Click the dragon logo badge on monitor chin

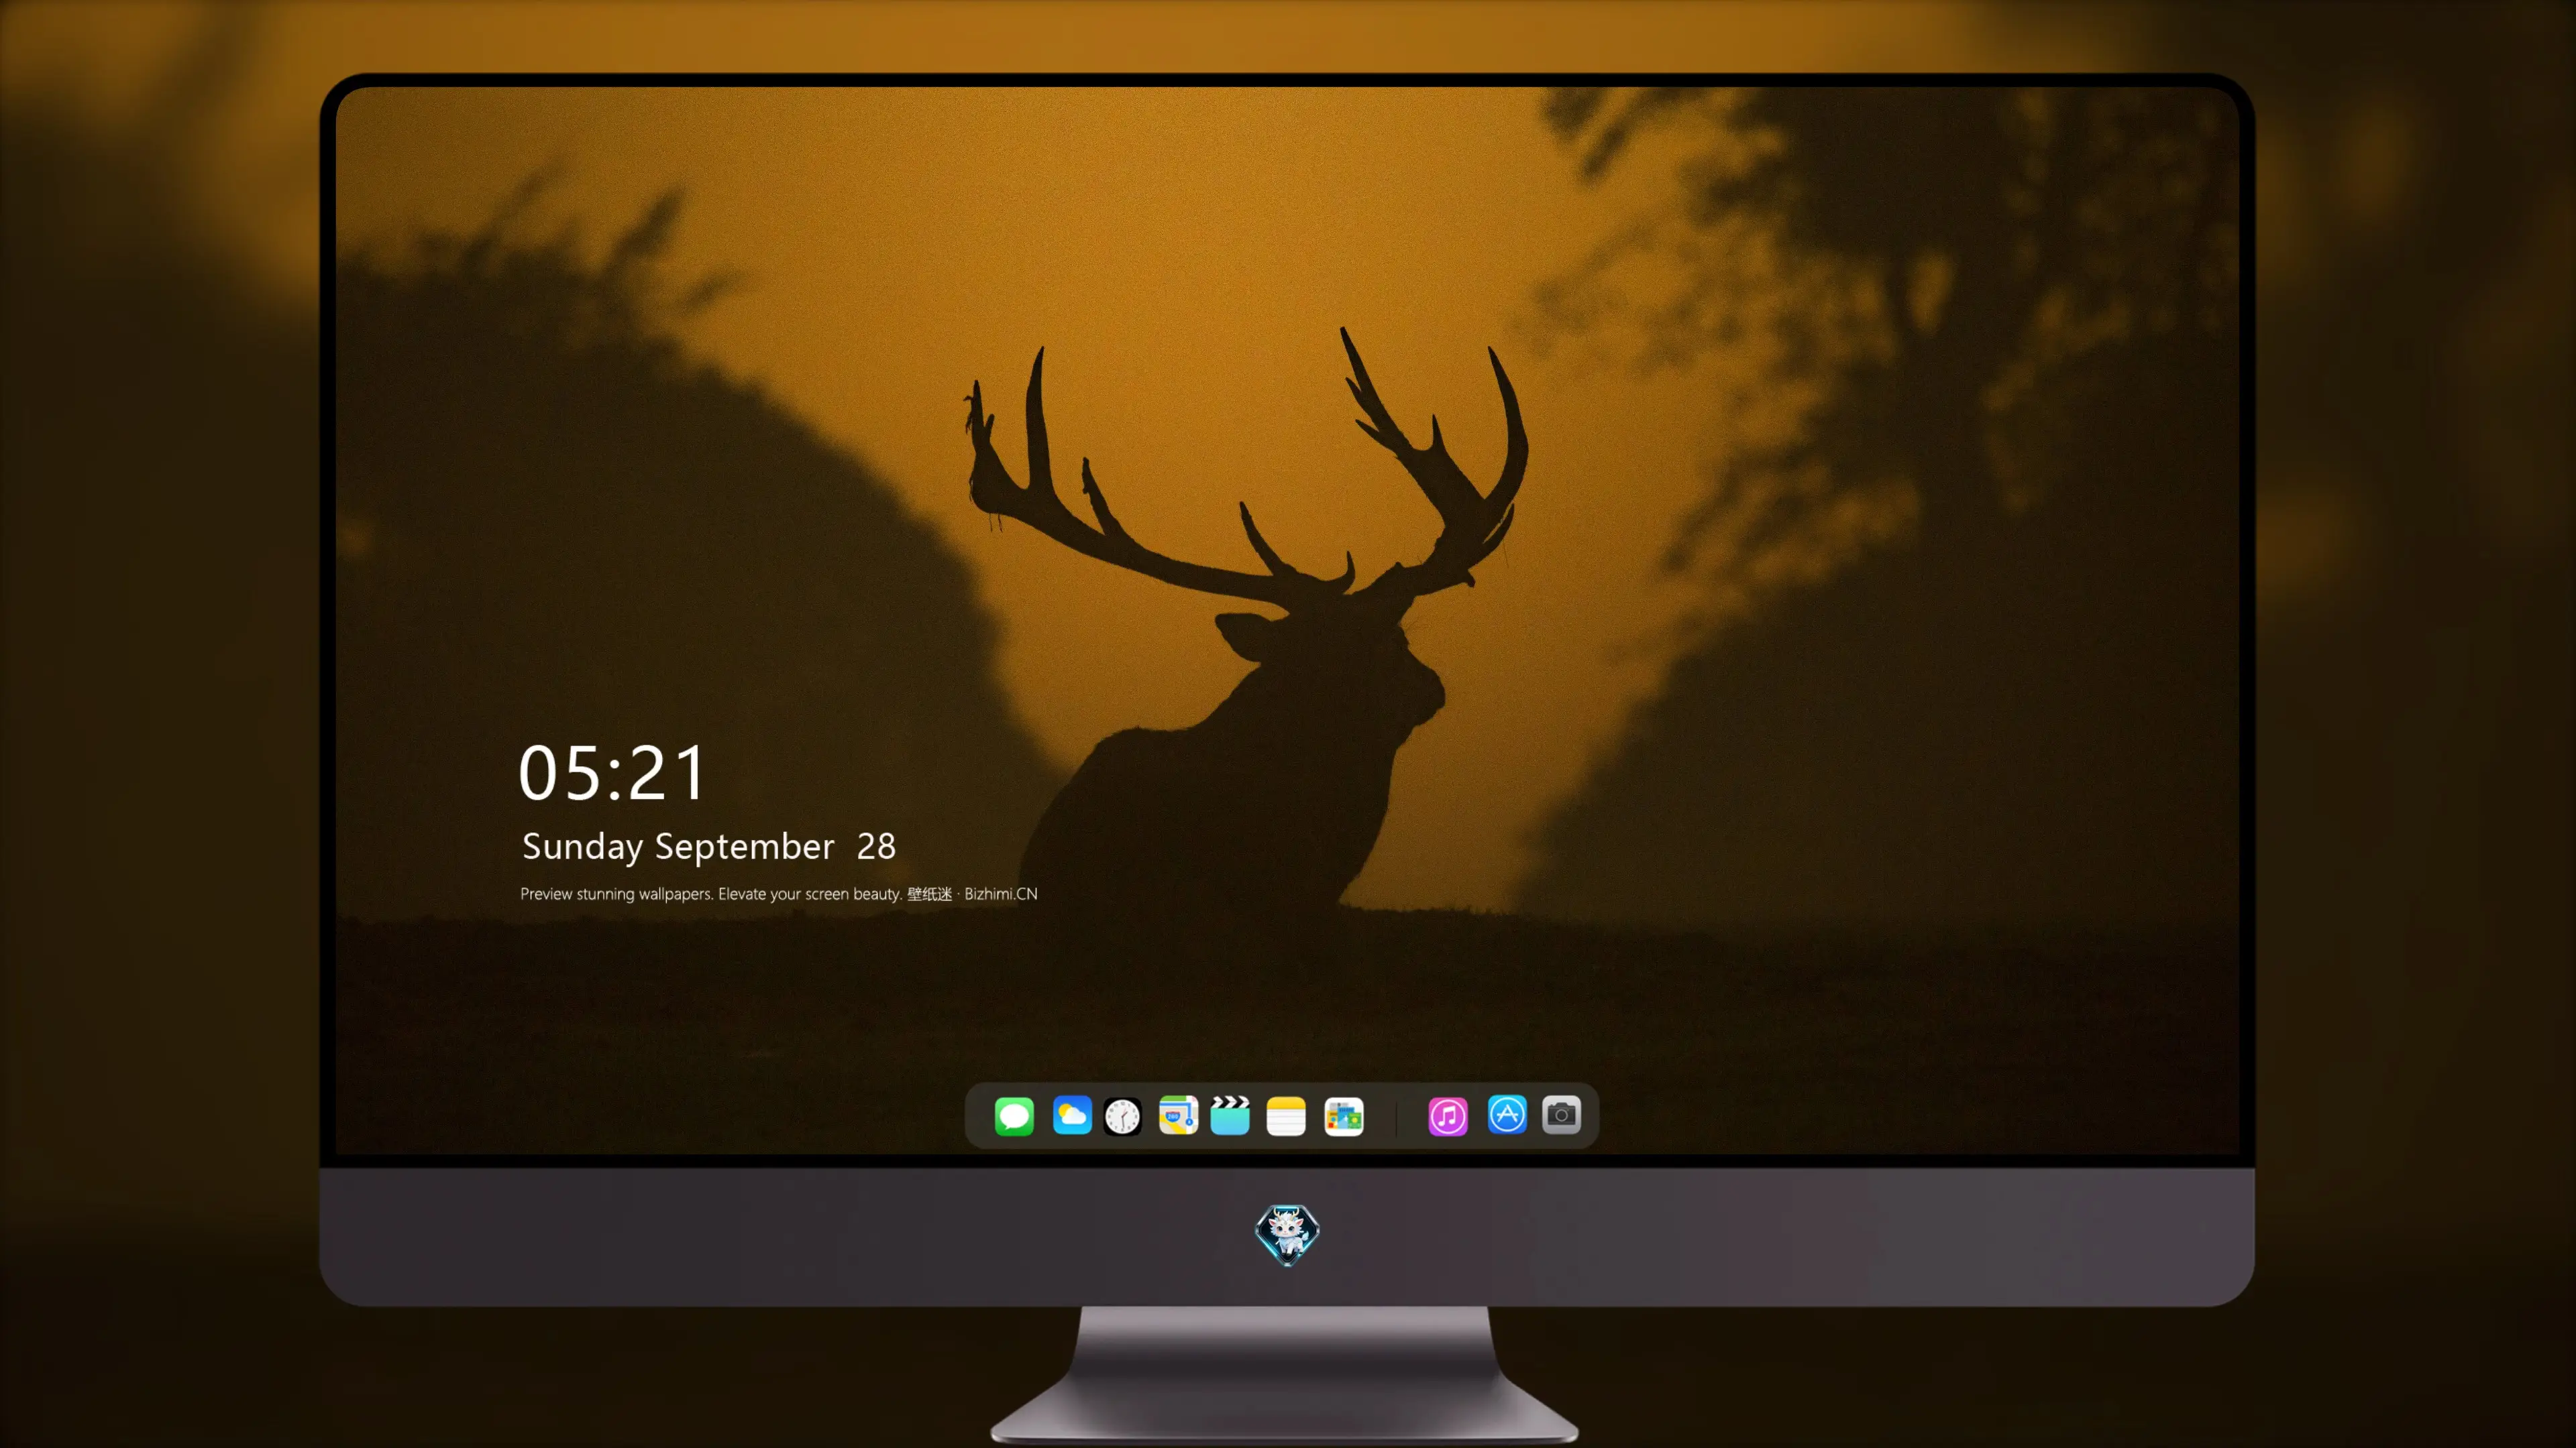1287,1235
